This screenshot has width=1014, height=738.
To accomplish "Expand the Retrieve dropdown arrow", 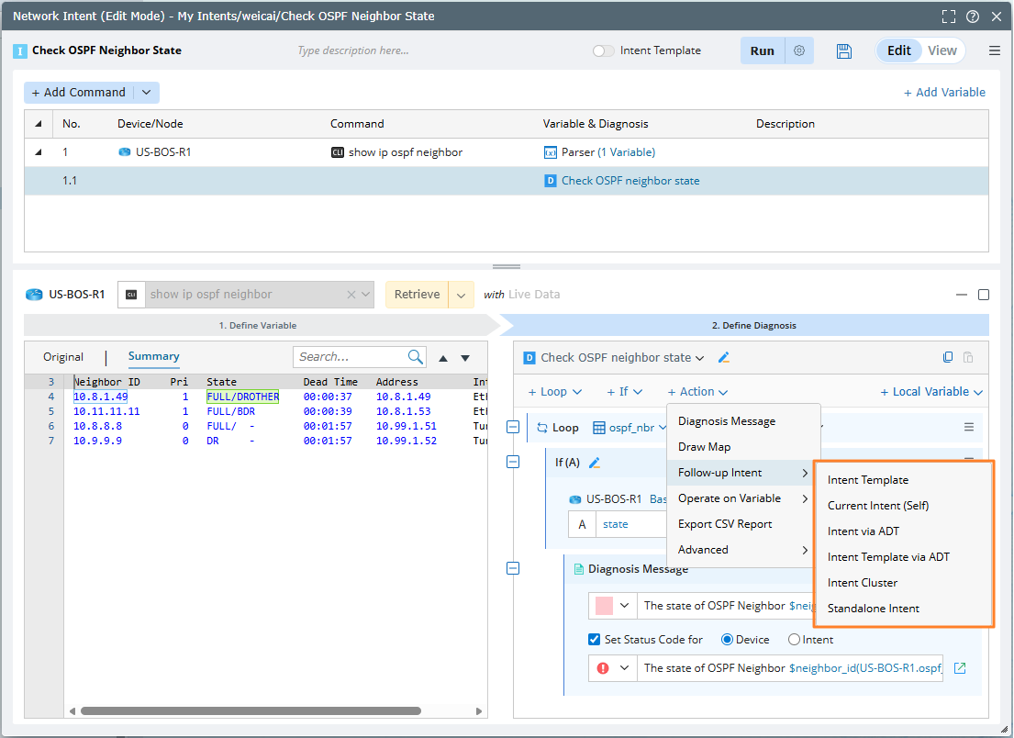I will point(461,295).
